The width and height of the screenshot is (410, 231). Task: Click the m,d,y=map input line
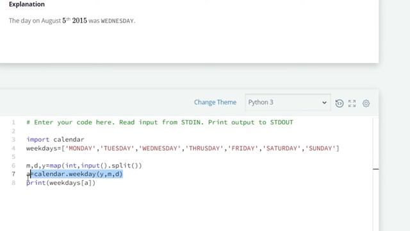pyautogui.click(x=84, y=166)
